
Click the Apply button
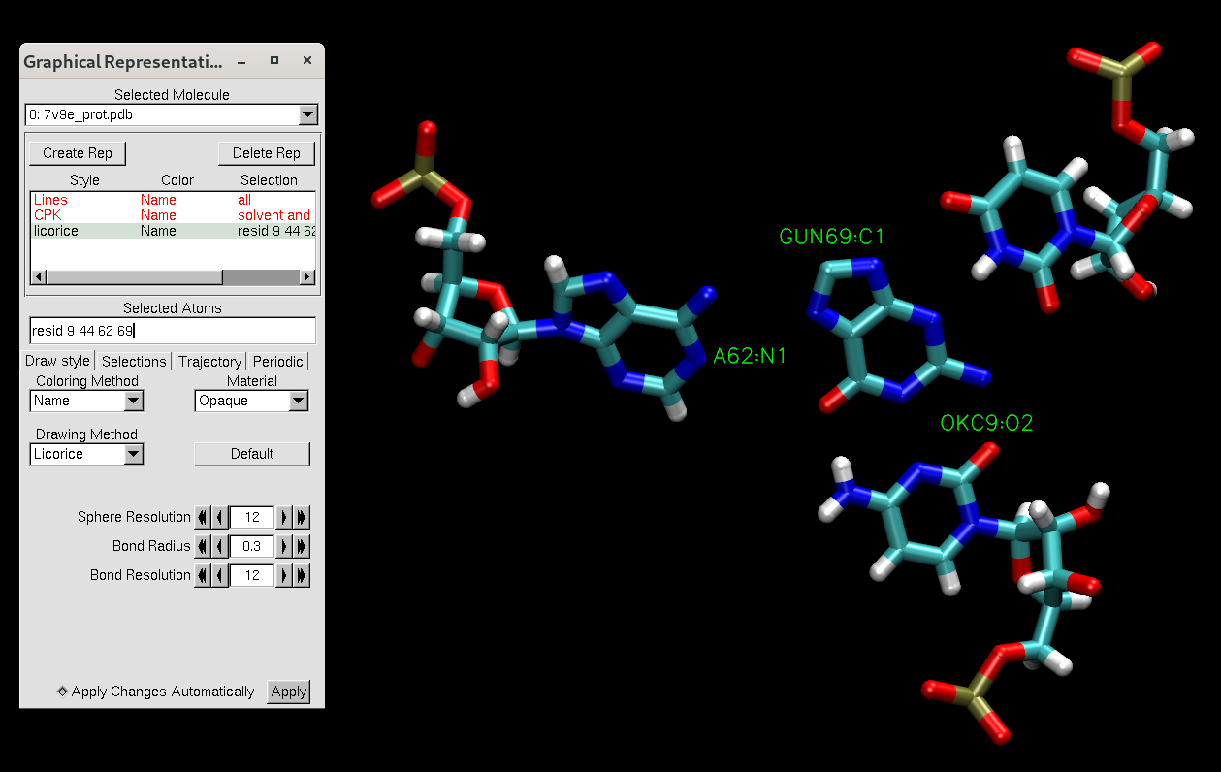pos(288,692)
